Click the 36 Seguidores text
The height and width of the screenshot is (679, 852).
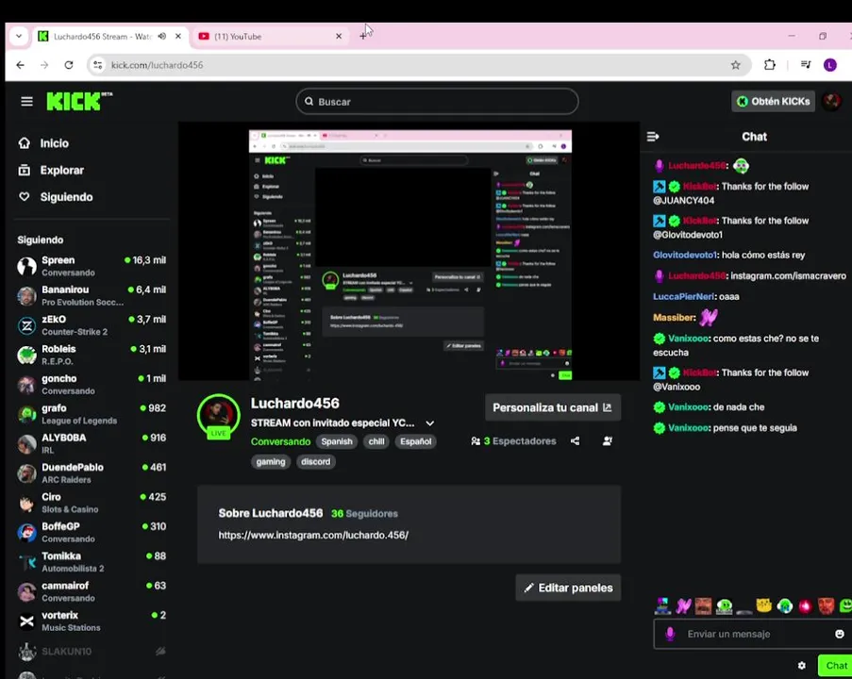[364, 513]
